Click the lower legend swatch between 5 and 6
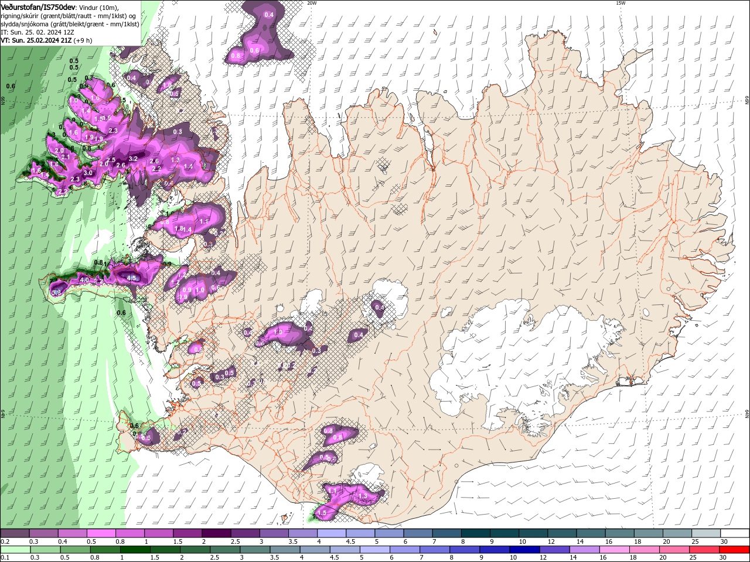This screenshot has width=750, height=562. coord(376,550)
